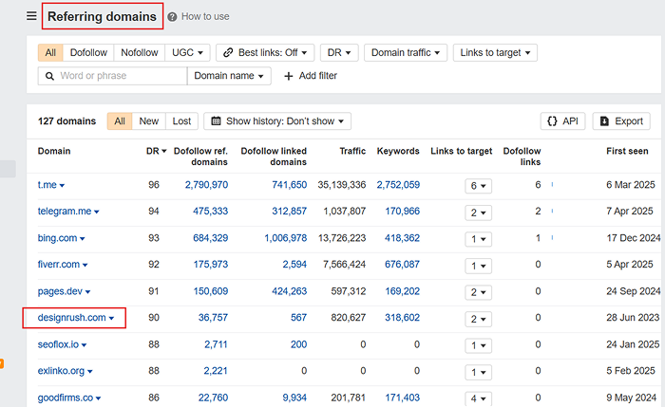Open the Links to target filter dropdown
This screenshot has height=407, width=665.
495,52
